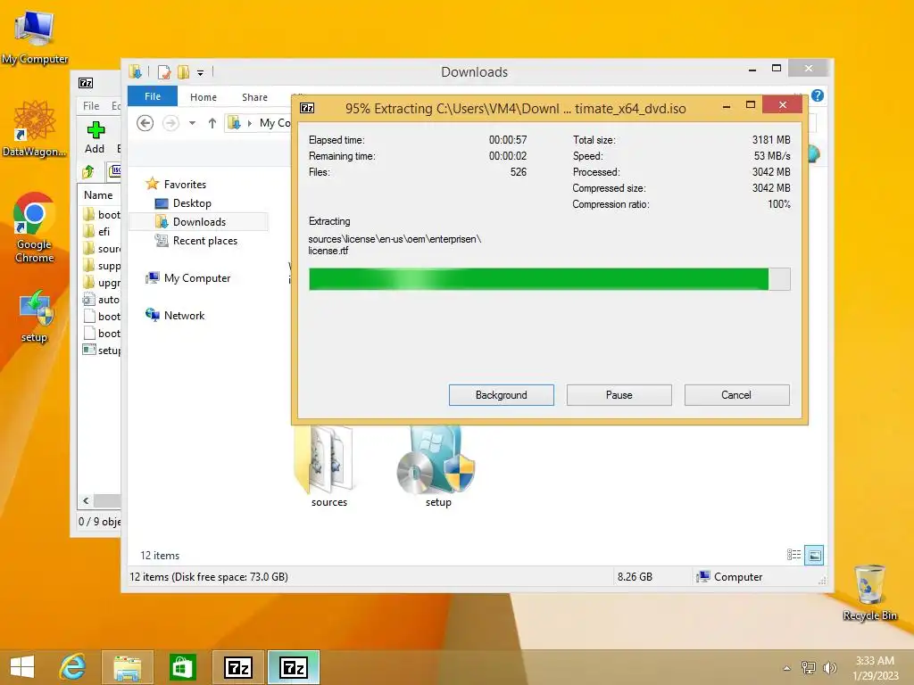The height and width of the screenshot is (685, 914).
Task: Open the Windows Start button
Action: click(22, 667)
